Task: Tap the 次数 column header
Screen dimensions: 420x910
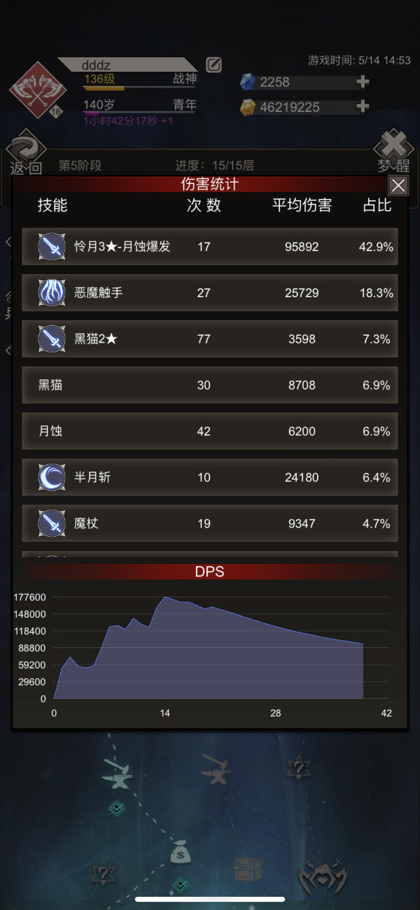Action: pos(203,205)
